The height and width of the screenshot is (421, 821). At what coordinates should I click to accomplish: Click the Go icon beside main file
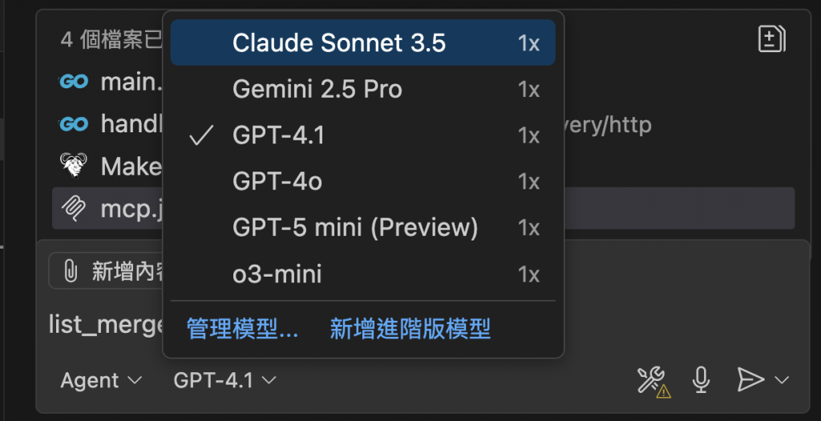[74, 81]
